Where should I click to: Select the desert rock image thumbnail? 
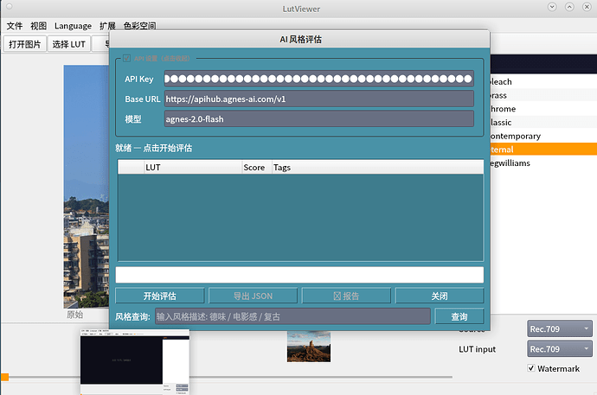click(309, 346)
